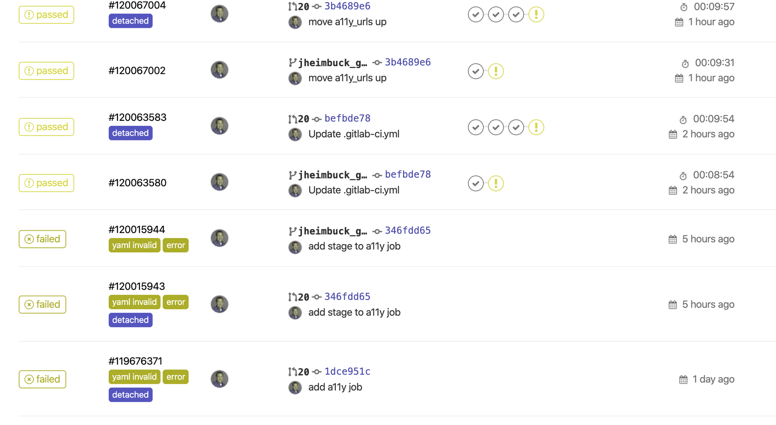Open merge request 20 in pipeline #120015943

tap(303, 297)
